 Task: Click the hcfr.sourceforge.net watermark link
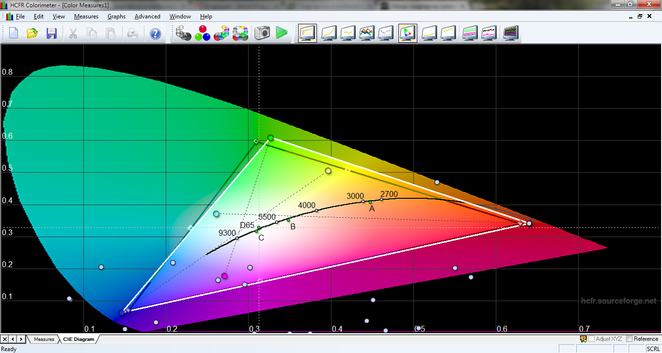click(618, 301)
